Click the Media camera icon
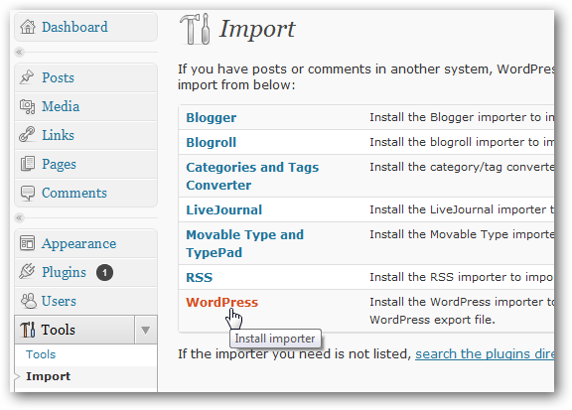 coord(28,106)
